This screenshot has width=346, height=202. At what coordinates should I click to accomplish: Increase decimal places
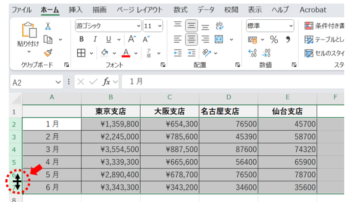(x=253, y=53)
